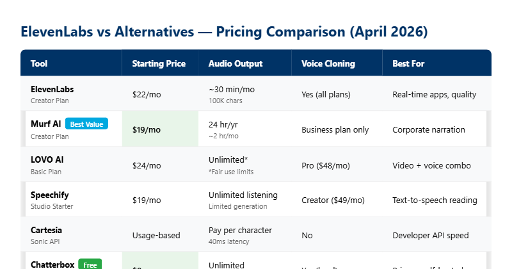Viewport: 512px width, 269px height.
Task: Click the green 'Free' badge beside Chatterbox
Action: (90, 264)
